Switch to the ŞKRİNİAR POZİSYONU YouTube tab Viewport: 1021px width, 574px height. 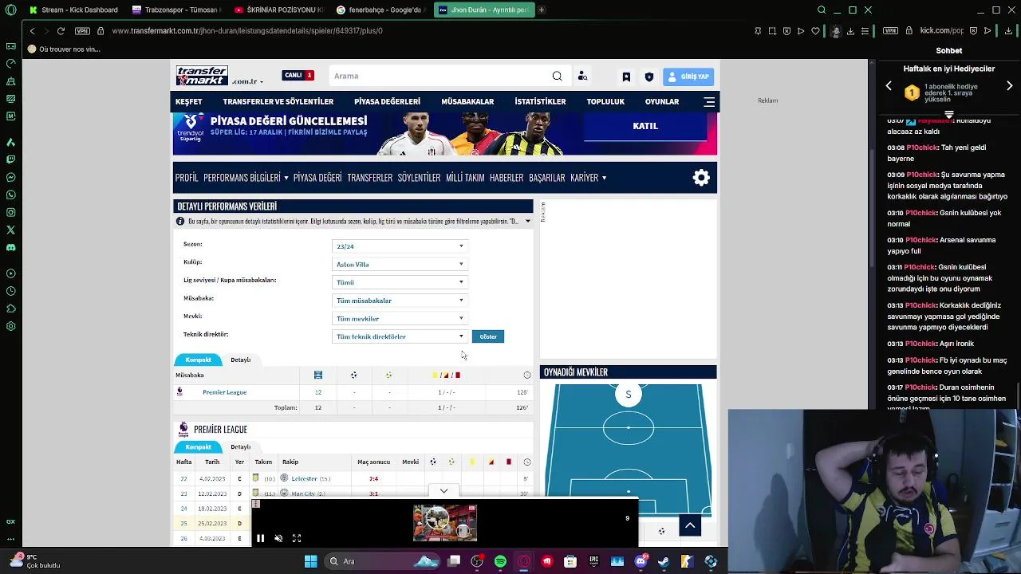pos(278,10)
